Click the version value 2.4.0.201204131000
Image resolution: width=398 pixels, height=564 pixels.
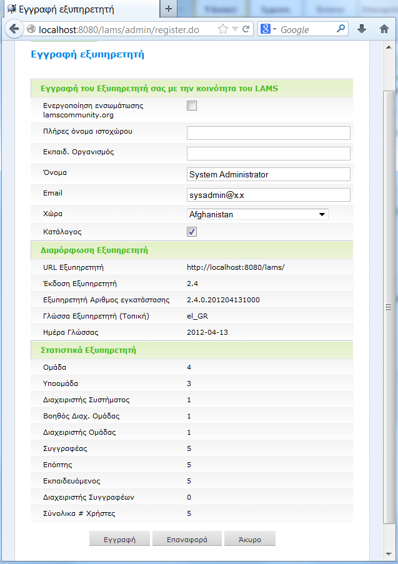(x=223, y=300)
